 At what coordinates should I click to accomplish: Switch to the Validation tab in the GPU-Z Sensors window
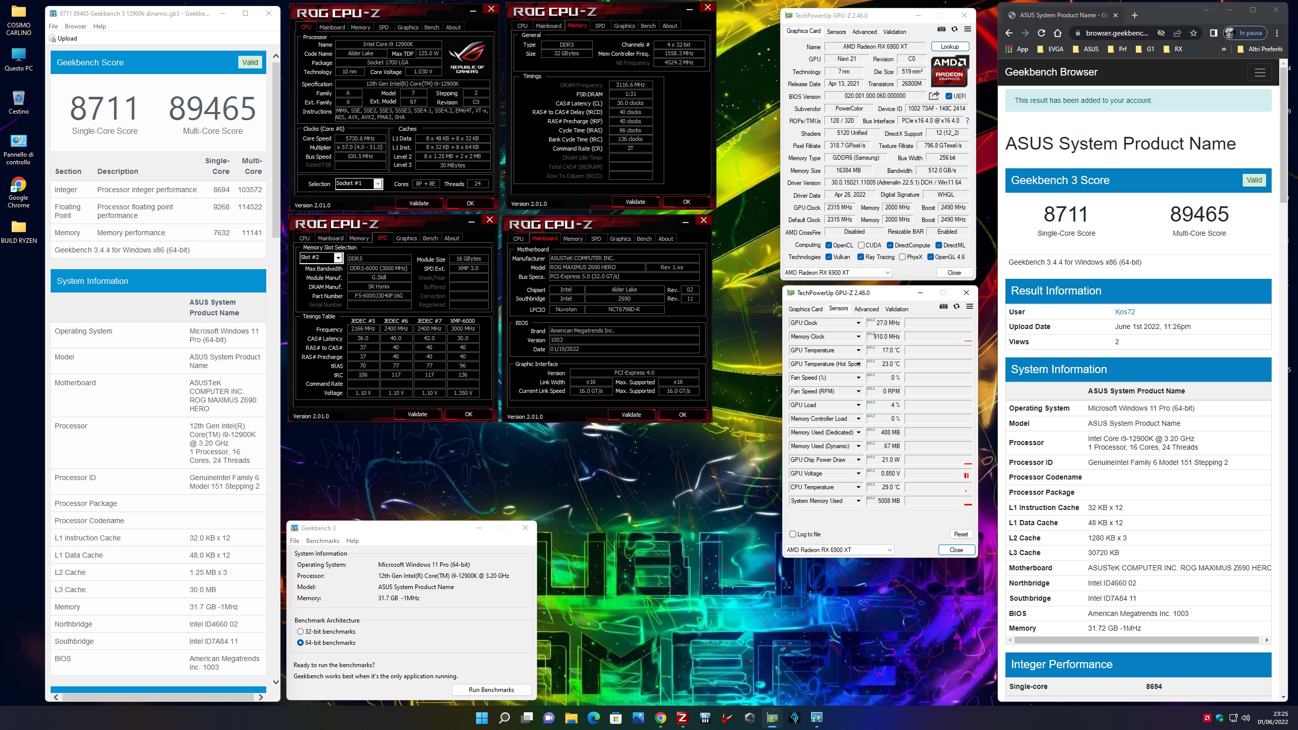[896, 309]
